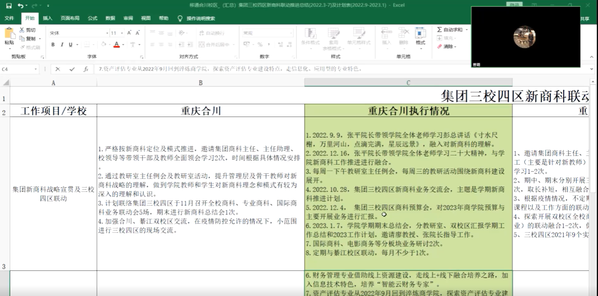Click the Decrease Decimal icon
Viewport: 598px width, 296px height.
pos(289,44)
